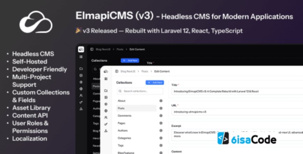Open settings gear for the Blog Features collection
The width and height of the screenshot is (303, 154).
[x=161, y=153]
